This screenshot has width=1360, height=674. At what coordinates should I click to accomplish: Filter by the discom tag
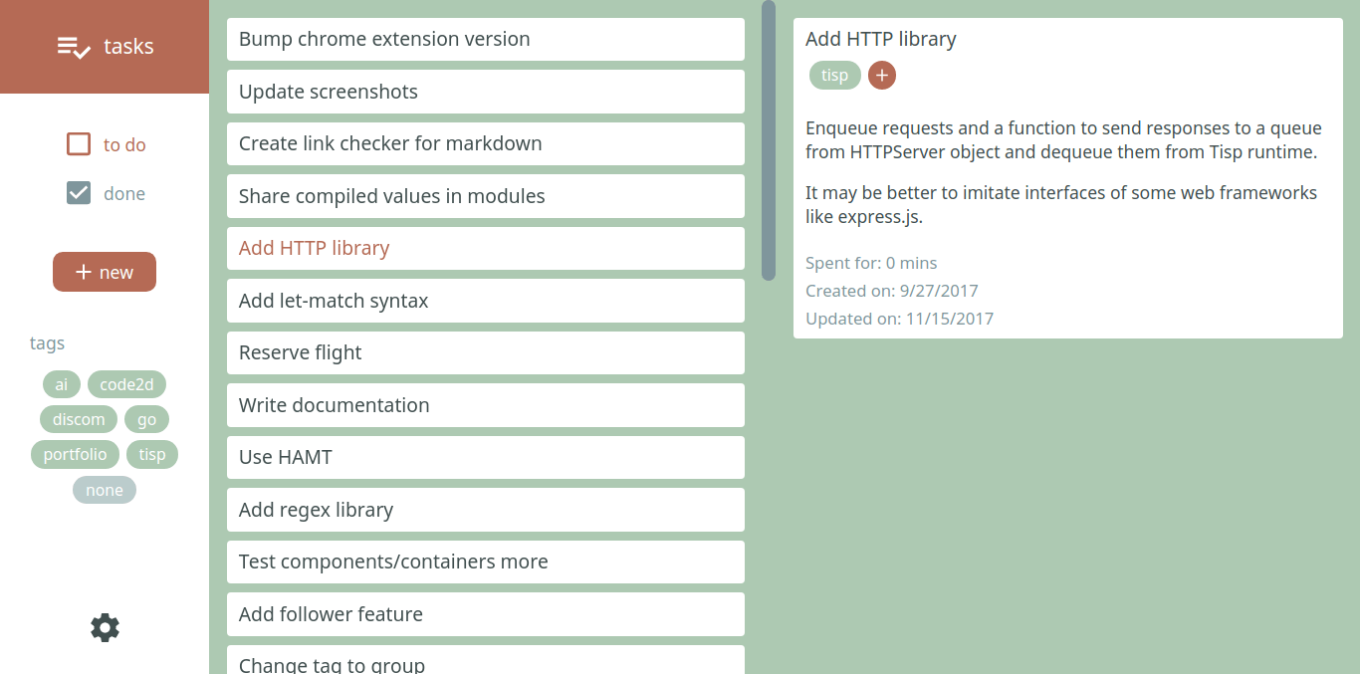79,419
